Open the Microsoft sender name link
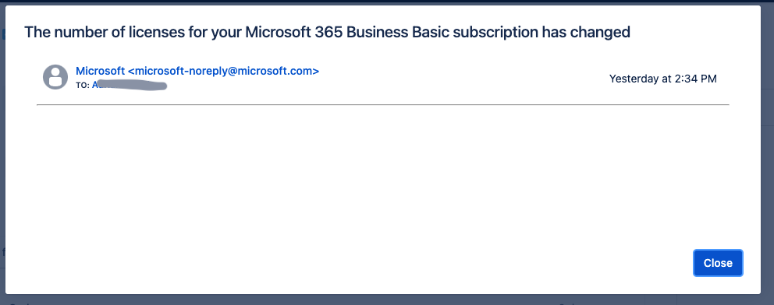 point(100,71)
